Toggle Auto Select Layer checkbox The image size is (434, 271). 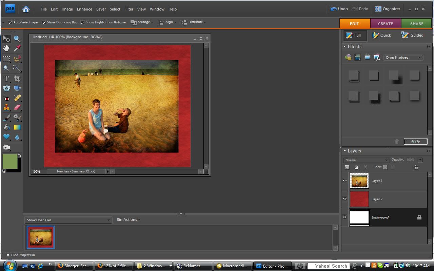click(x=10, y=22)
